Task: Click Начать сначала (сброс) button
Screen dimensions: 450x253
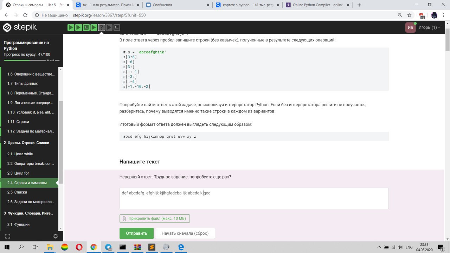Action: tap(185, 233)
